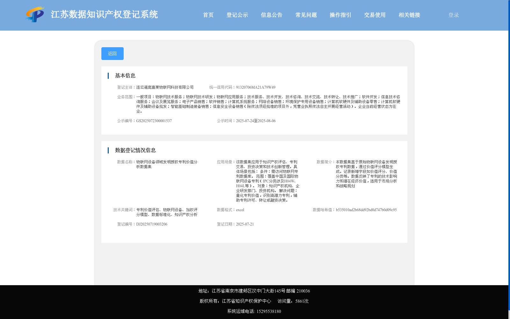
Task: Go to 信息公告 in navigation
Action: tap(272, 15)
